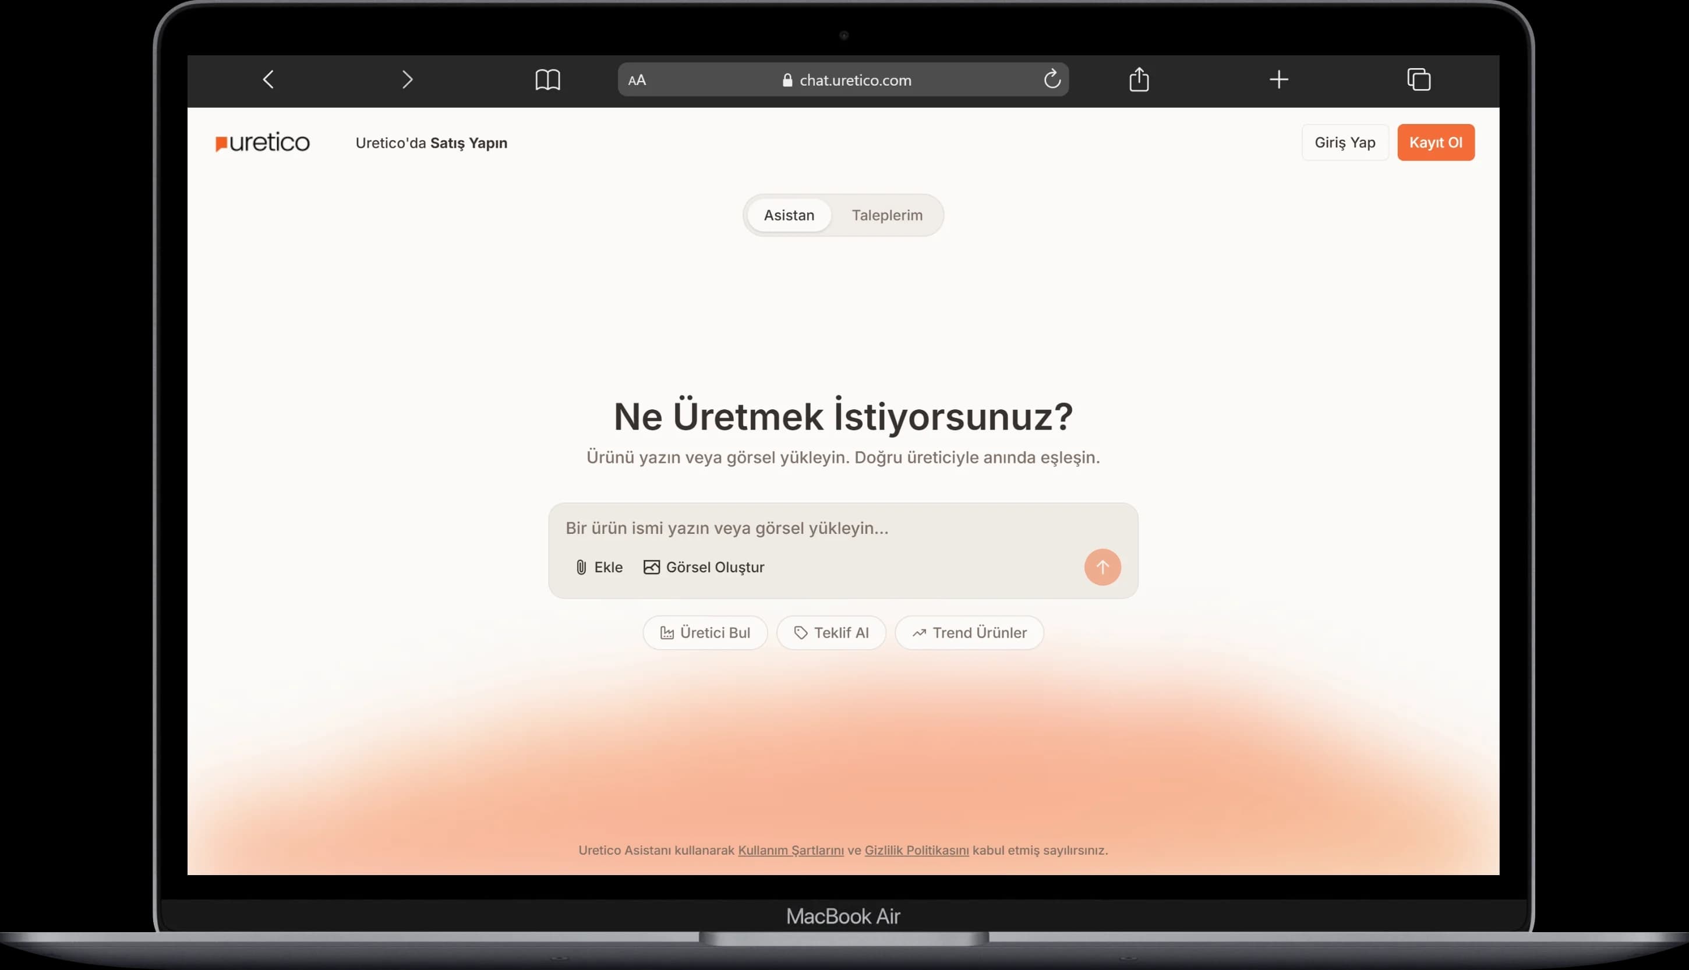1689x970 pixels.
Task: Open Uretico'da Satış Yapın link
Action: (x=431, y=143)
